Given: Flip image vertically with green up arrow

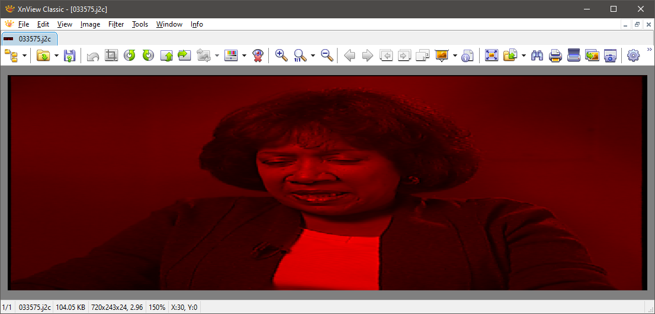Looking at the screenshot, I should click(166, 56).
